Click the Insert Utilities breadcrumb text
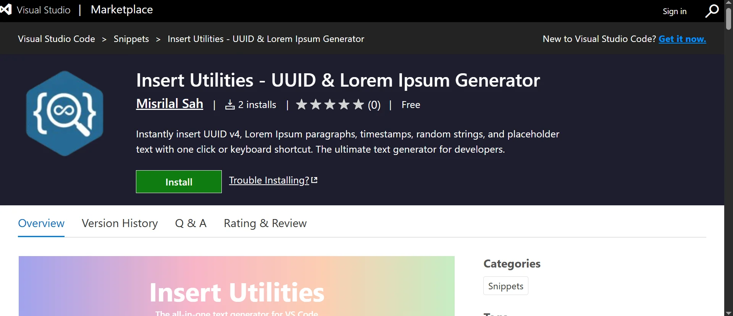 [x=266, y=39]
